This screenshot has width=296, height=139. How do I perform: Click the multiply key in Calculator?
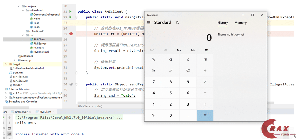[205, 82]
